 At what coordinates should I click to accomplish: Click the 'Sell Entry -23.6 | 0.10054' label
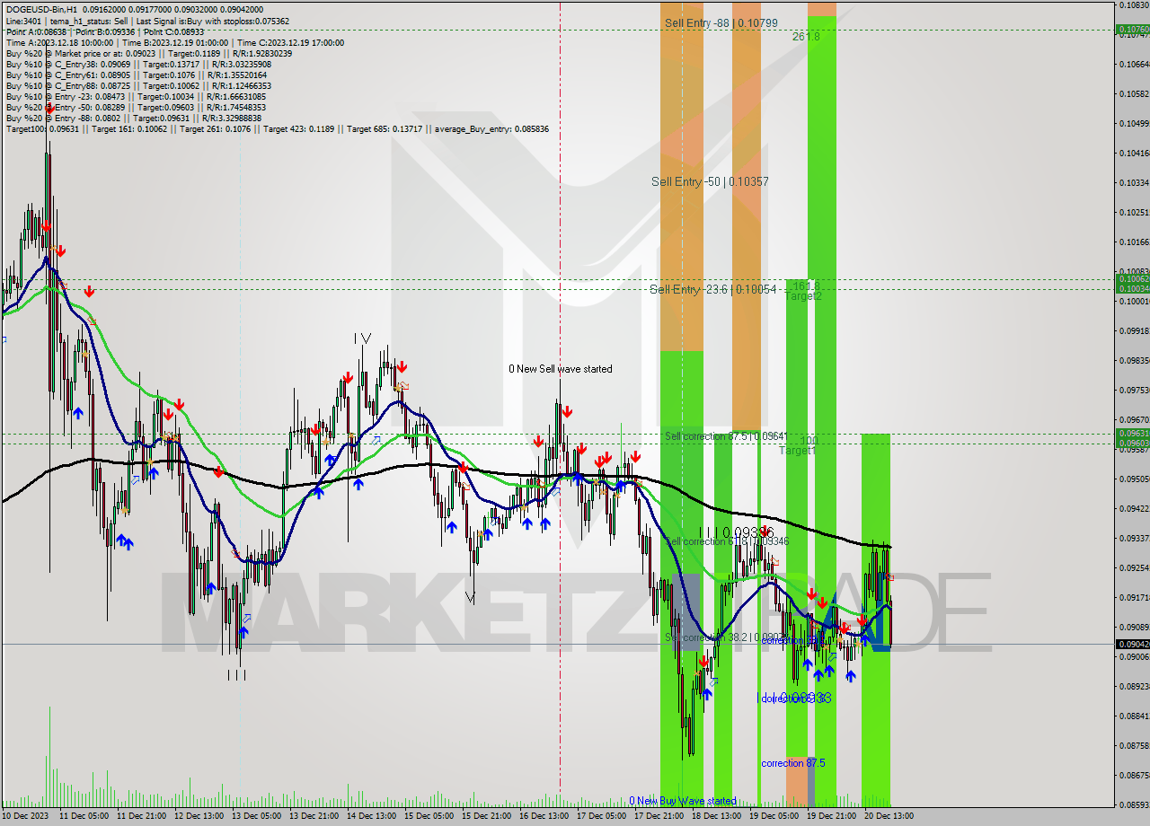712,289
